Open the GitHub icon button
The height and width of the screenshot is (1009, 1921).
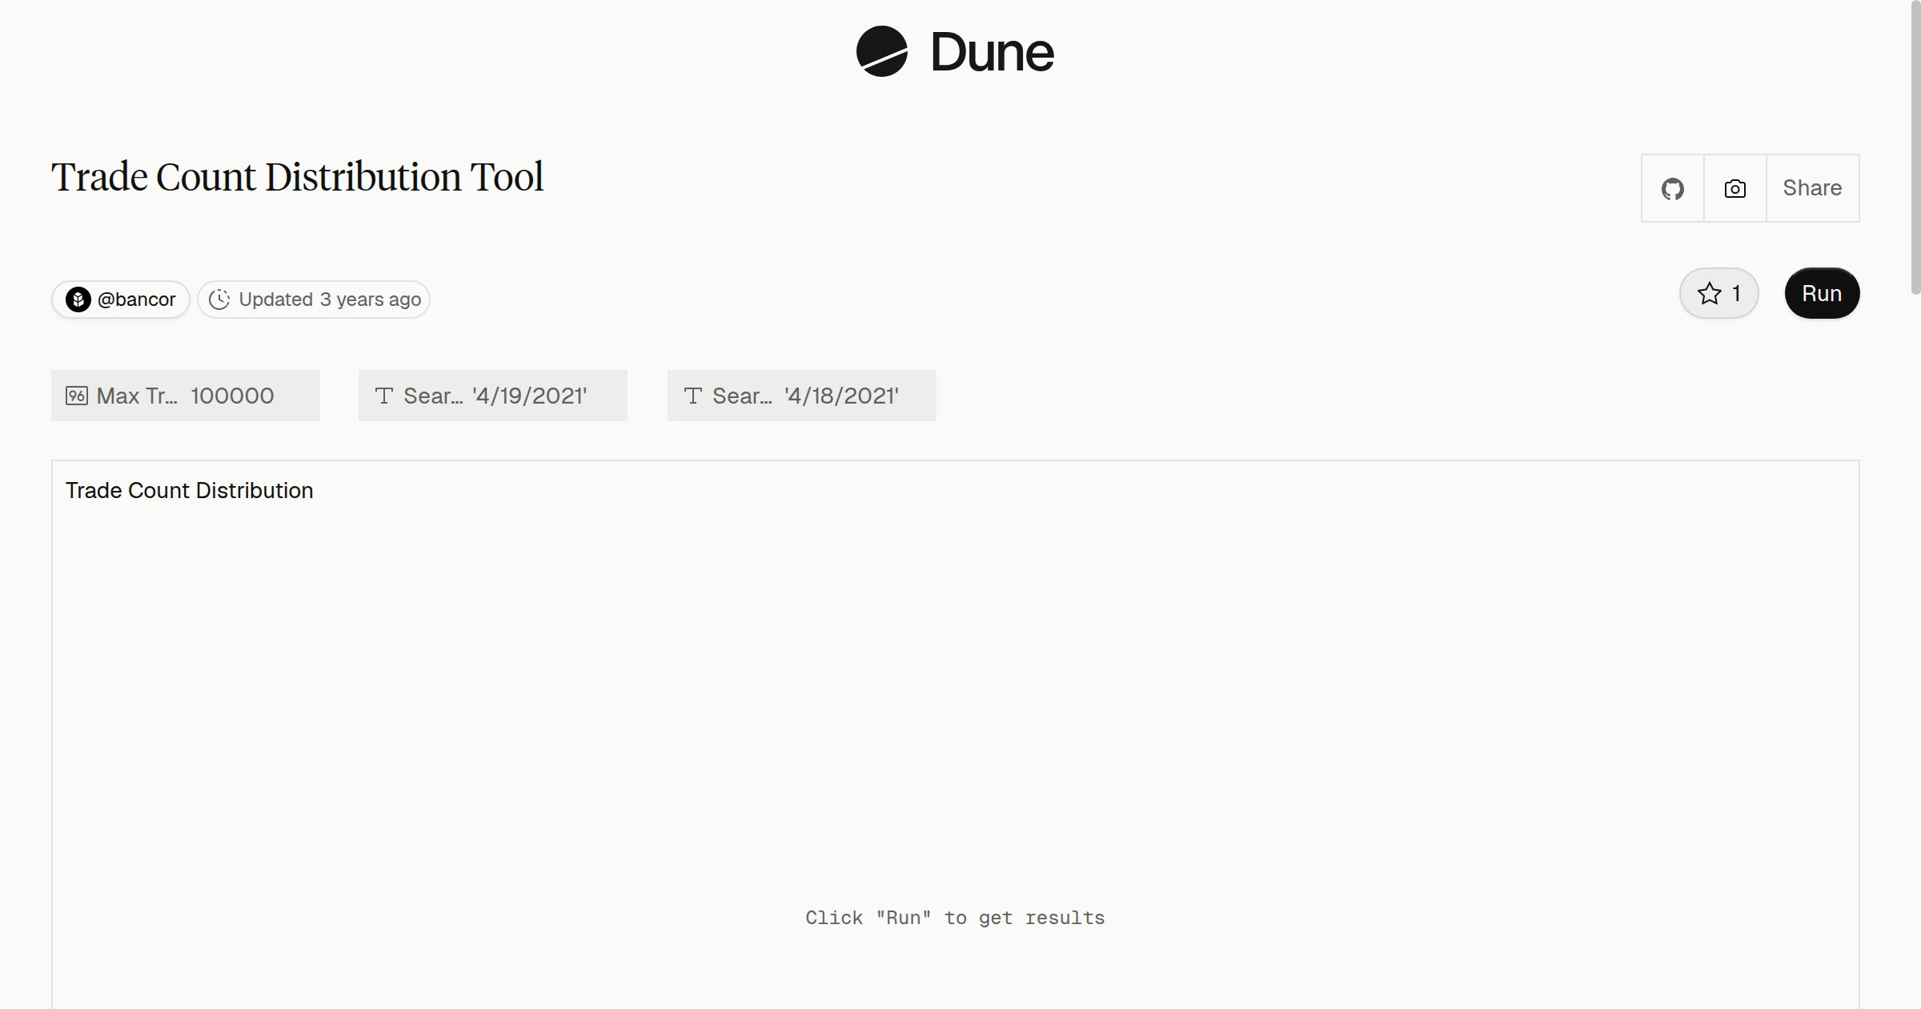[1672, 188]
